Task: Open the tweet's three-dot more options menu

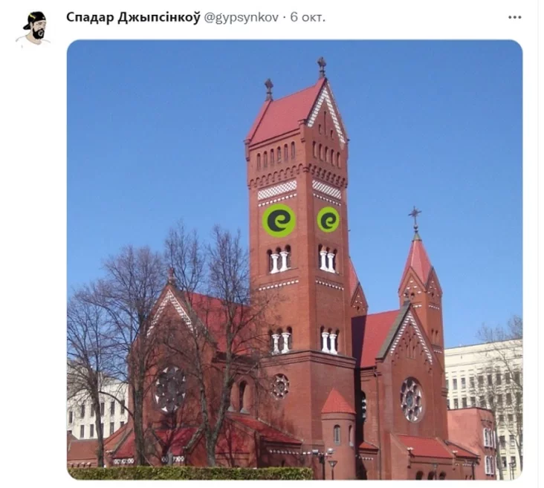Action: coord(514,17)
